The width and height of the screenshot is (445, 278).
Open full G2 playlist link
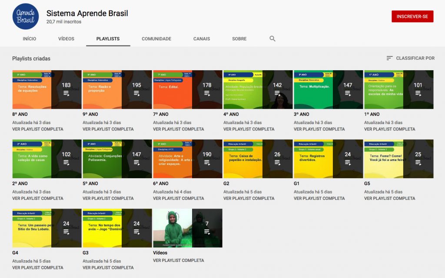click(x=249, y=199)
